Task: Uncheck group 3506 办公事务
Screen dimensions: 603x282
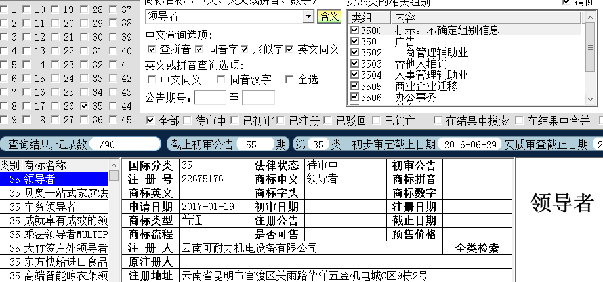Action: tap(355, 97)
